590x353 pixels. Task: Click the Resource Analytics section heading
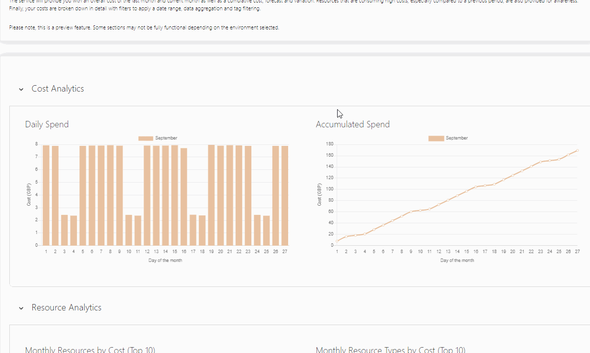(x=67, y=307)
